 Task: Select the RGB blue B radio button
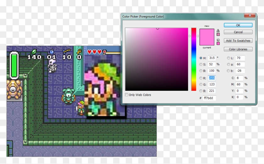pos(201,91)
